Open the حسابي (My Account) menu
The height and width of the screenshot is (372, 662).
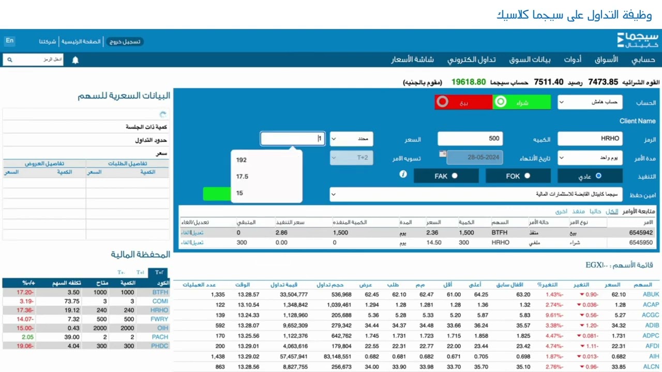pyautogui.click(x=643, y=59)
